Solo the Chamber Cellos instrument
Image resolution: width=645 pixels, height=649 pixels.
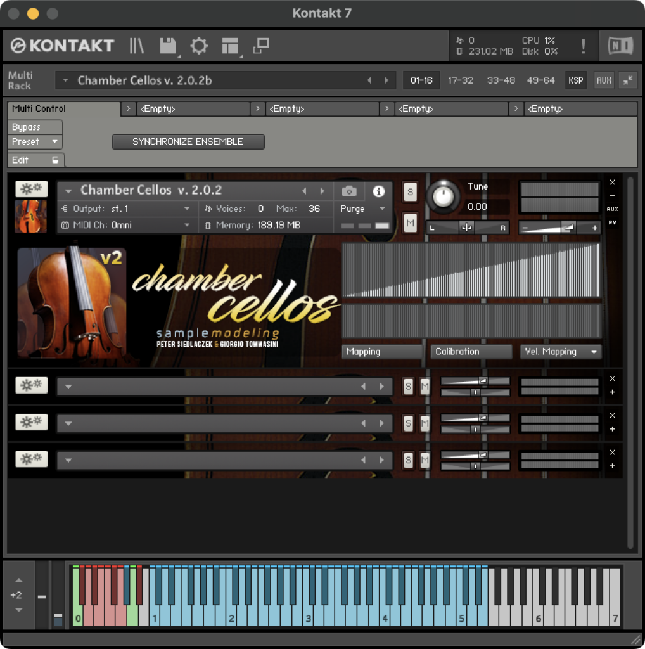pos(410,192)
